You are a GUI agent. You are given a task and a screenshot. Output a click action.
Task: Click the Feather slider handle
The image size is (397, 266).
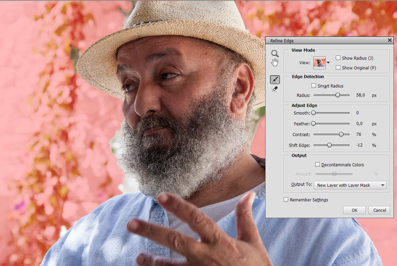(313, 124)
